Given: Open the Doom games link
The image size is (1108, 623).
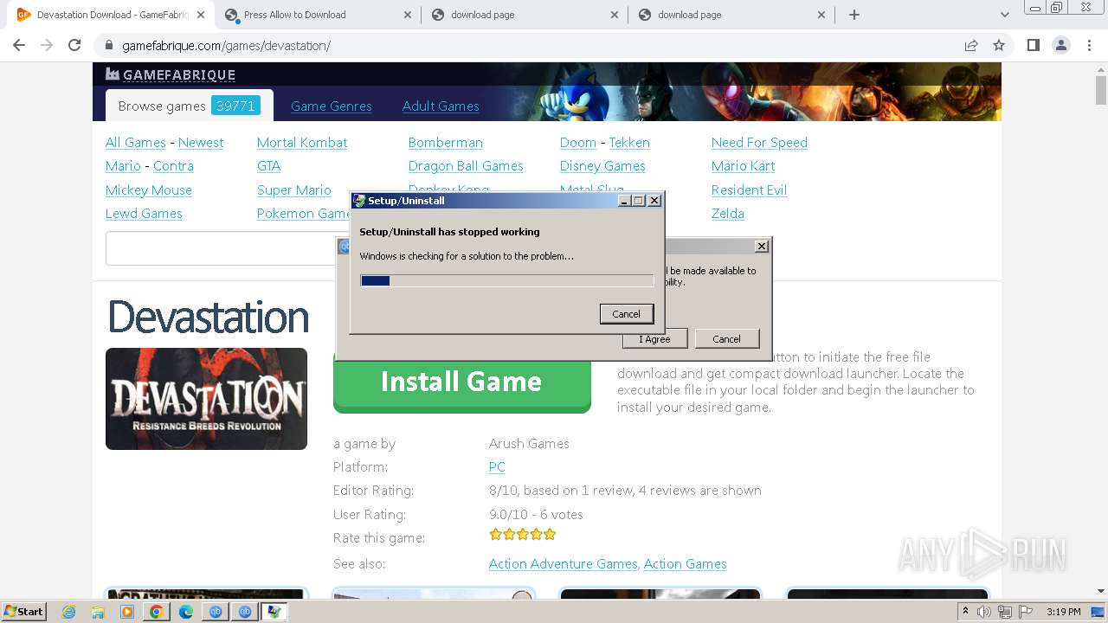Looking at the screenshot, I should click(578, 143).
